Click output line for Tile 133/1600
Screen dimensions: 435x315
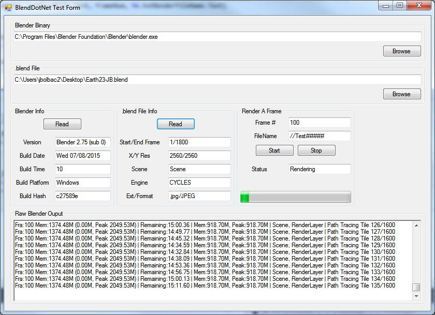(205, 272)
